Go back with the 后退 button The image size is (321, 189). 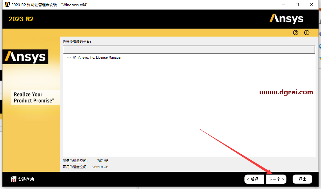[254, 179]
